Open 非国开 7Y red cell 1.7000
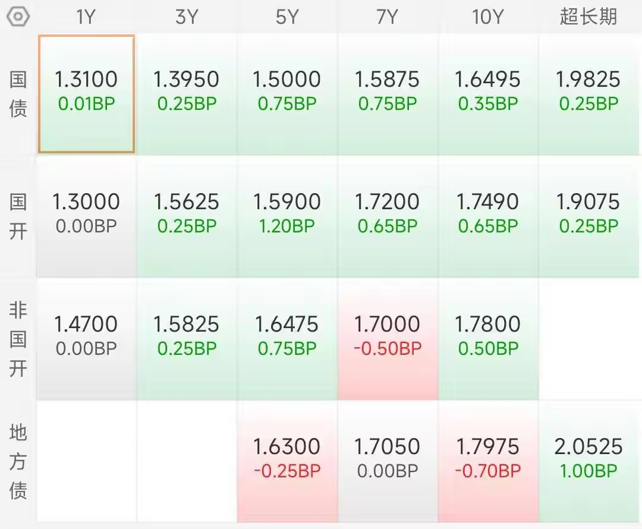642x529 pixels. (388, 339)
